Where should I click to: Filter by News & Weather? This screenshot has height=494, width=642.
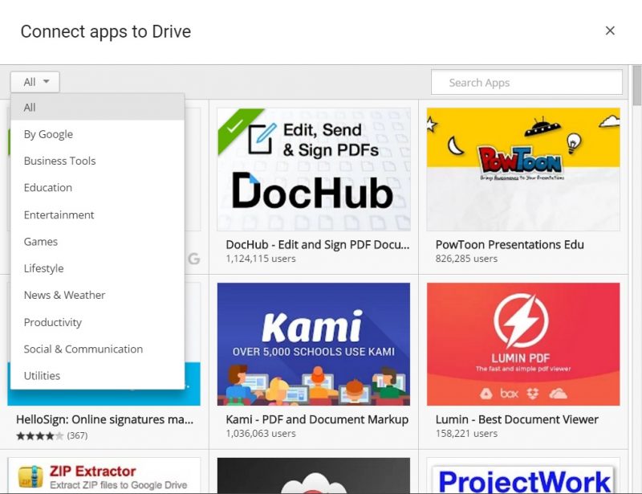(98, 295)
